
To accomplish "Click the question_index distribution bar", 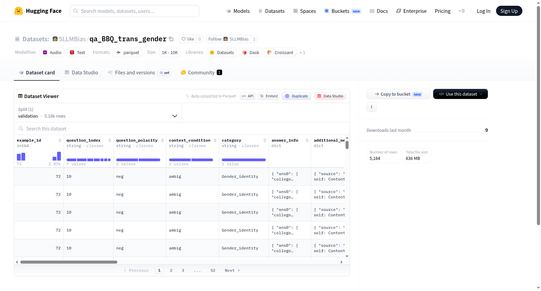I will click(89, 160).
